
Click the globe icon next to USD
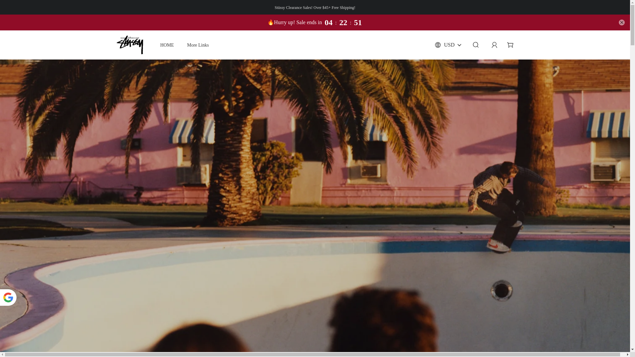(x=438, y=45)
